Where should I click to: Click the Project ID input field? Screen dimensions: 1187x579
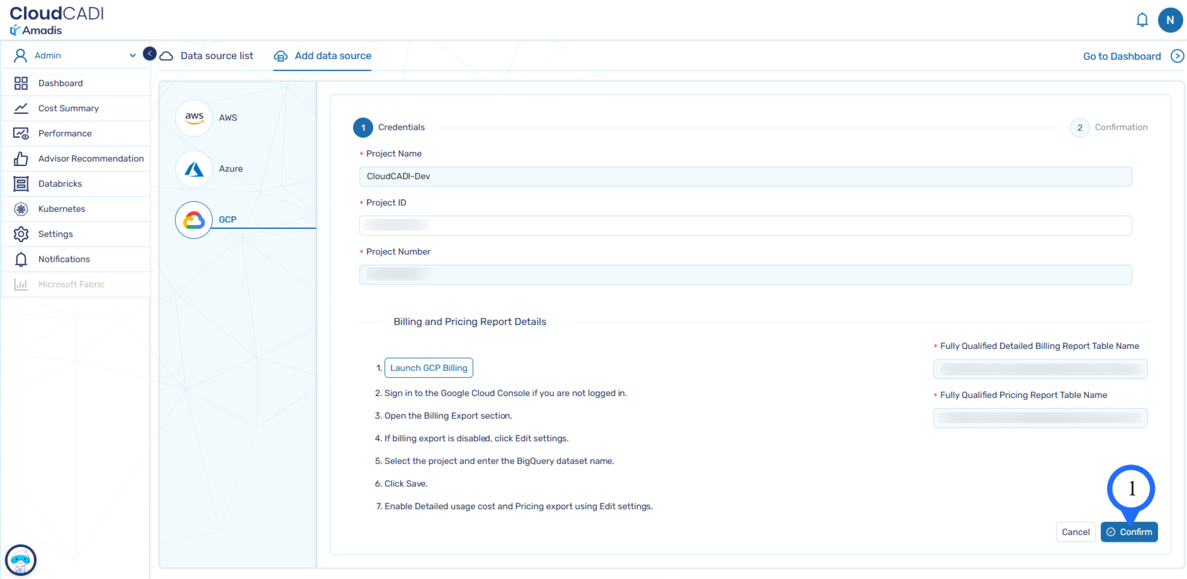tap(745, 226)
